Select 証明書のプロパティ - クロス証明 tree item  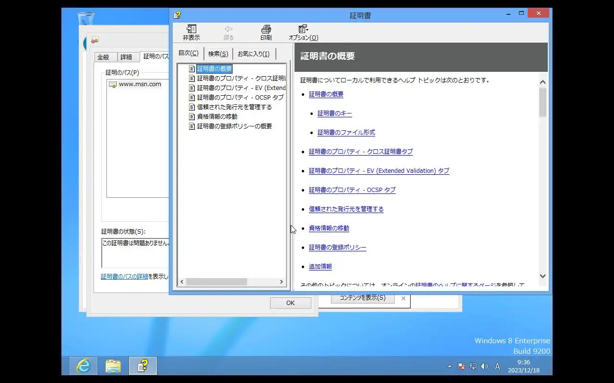(x=241, y=79)
